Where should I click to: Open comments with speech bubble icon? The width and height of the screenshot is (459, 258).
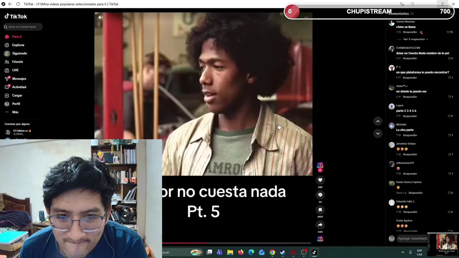tap(320, 195)
